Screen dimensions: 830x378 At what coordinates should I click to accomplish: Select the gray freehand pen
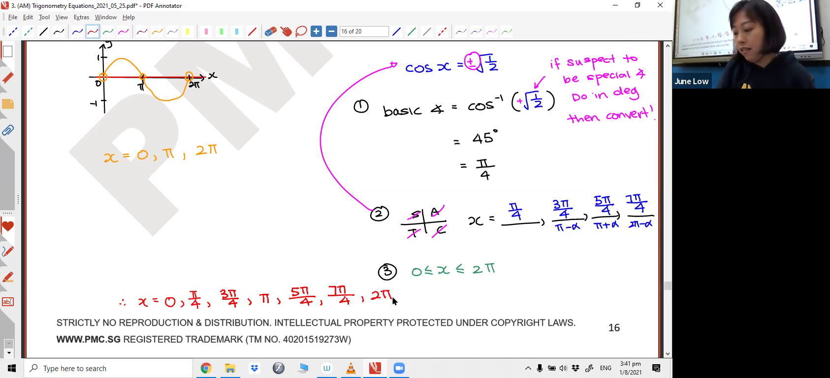[172, 32]
